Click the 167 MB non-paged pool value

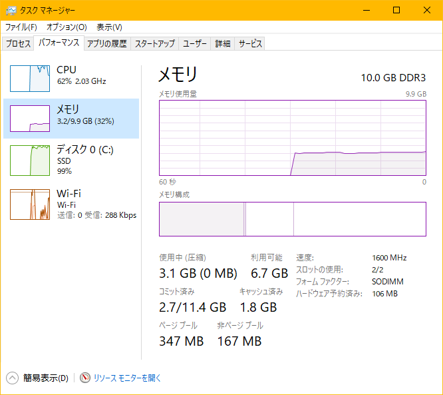pos(239,341)
